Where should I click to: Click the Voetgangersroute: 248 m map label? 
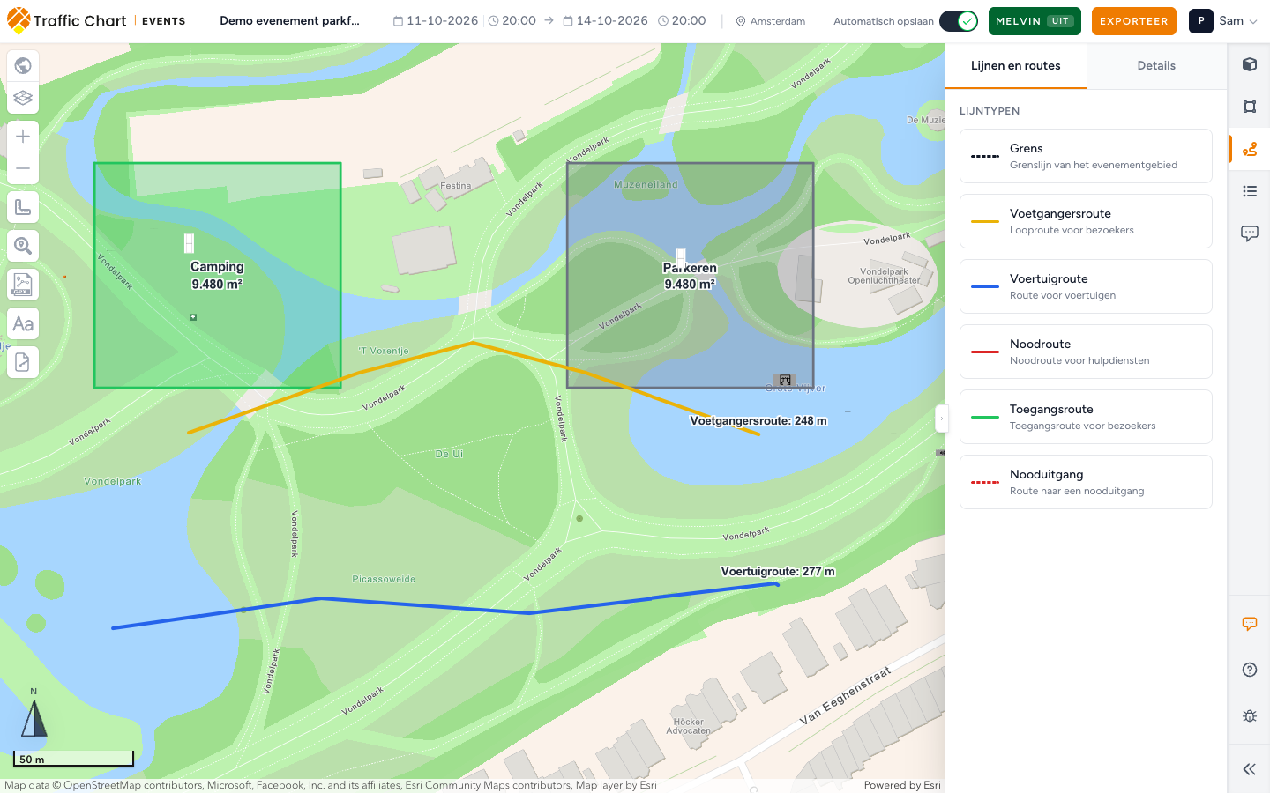point(758,421)
